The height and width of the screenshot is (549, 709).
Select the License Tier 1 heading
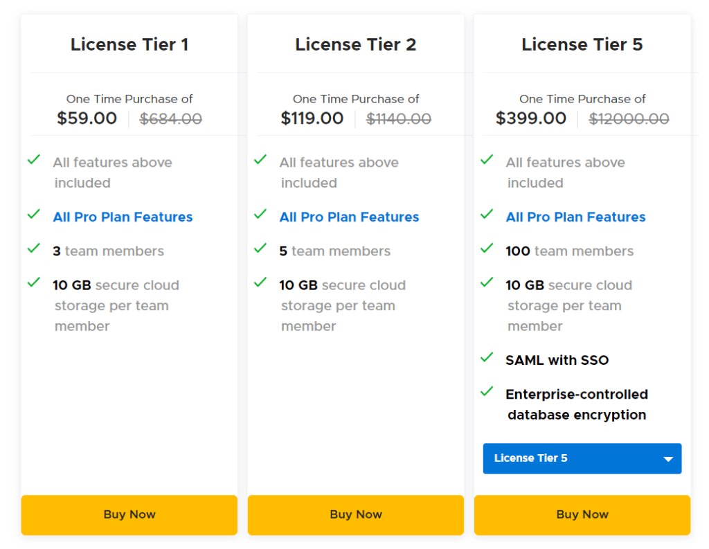(129, 45)
